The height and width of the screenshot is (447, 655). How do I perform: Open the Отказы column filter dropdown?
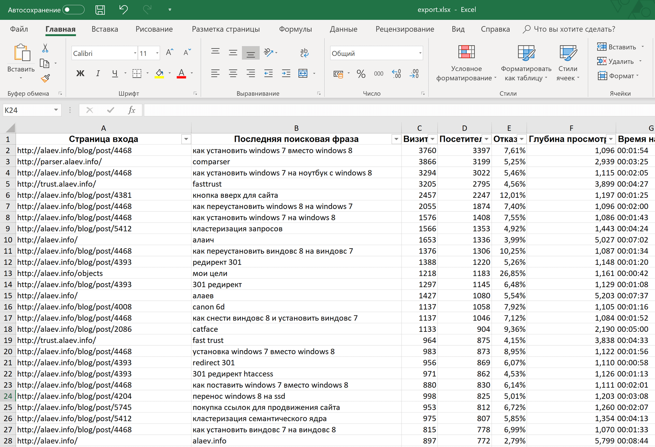coord(522,139)
